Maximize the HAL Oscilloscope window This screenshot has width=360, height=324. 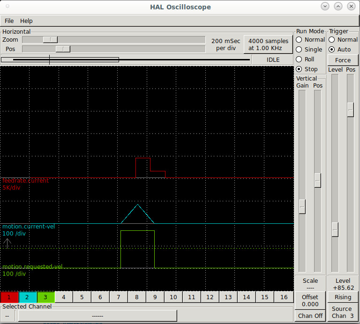point(338,7)
